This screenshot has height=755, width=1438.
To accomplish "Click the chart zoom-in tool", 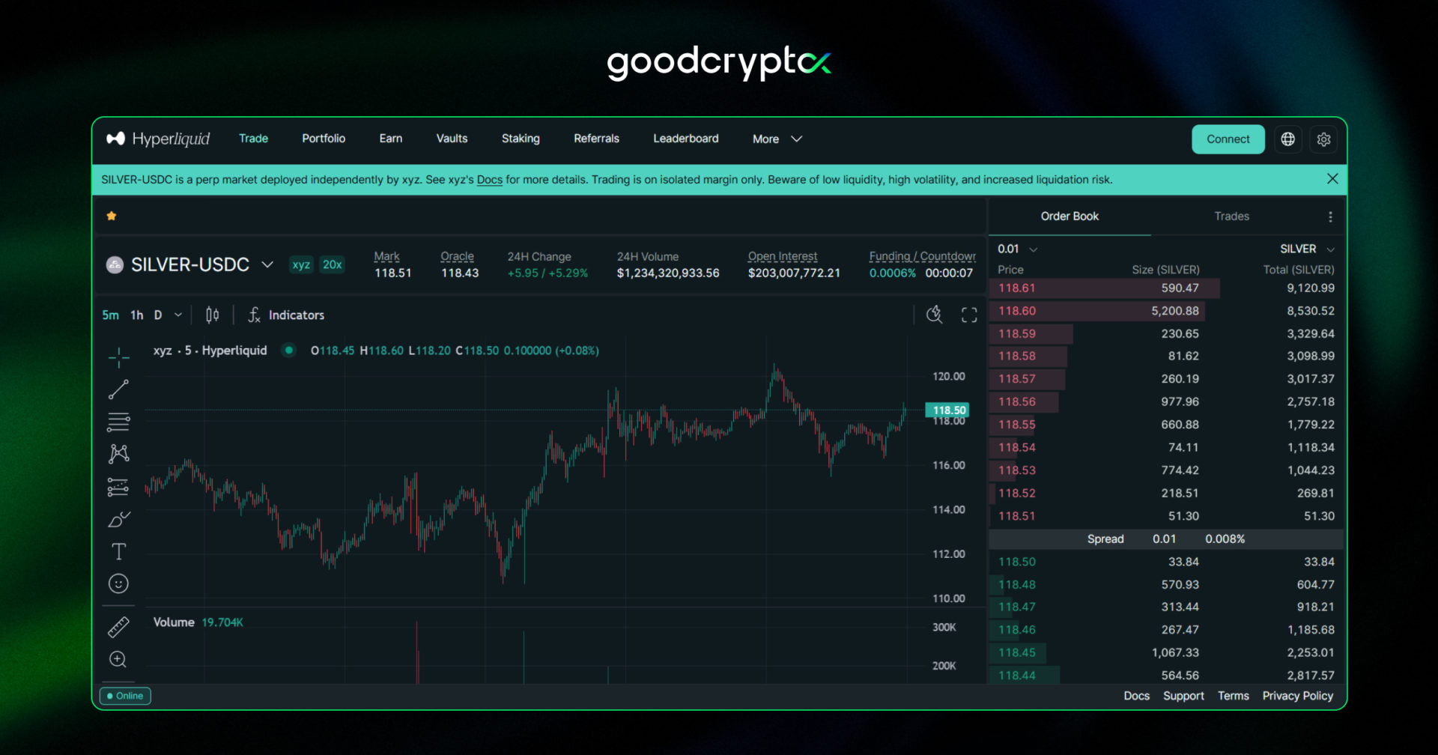I will click(118, 659).
